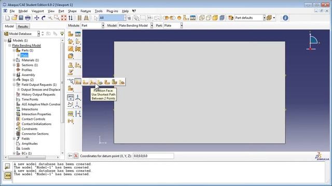The image size is (332, 186).
Task: Open the color code palette icon
Action: 230,18
